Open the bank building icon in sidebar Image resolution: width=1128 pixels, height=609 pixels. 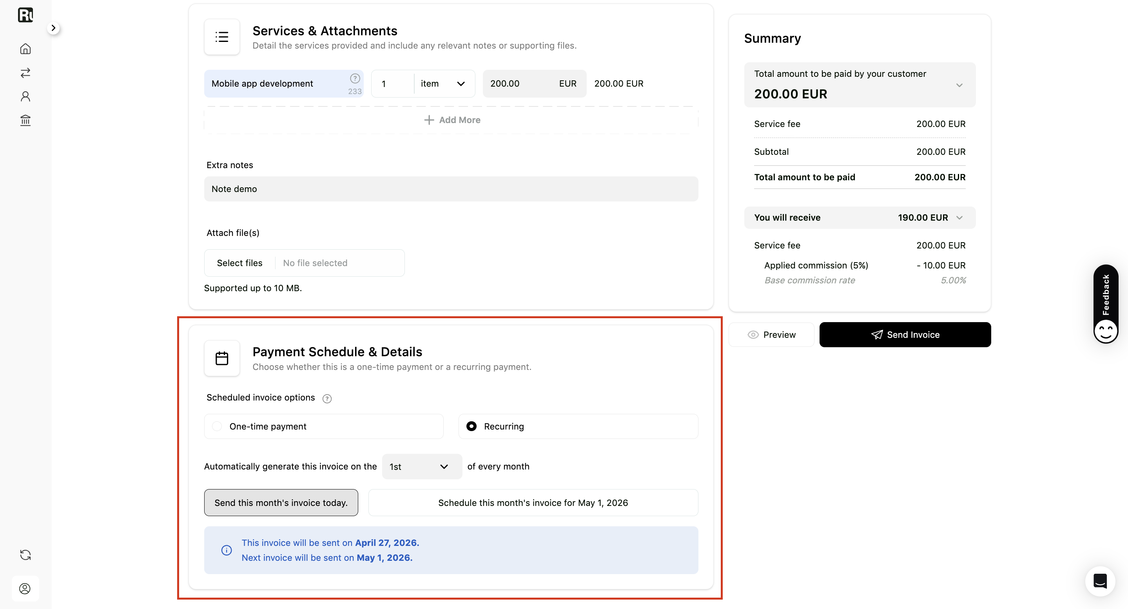25,120
